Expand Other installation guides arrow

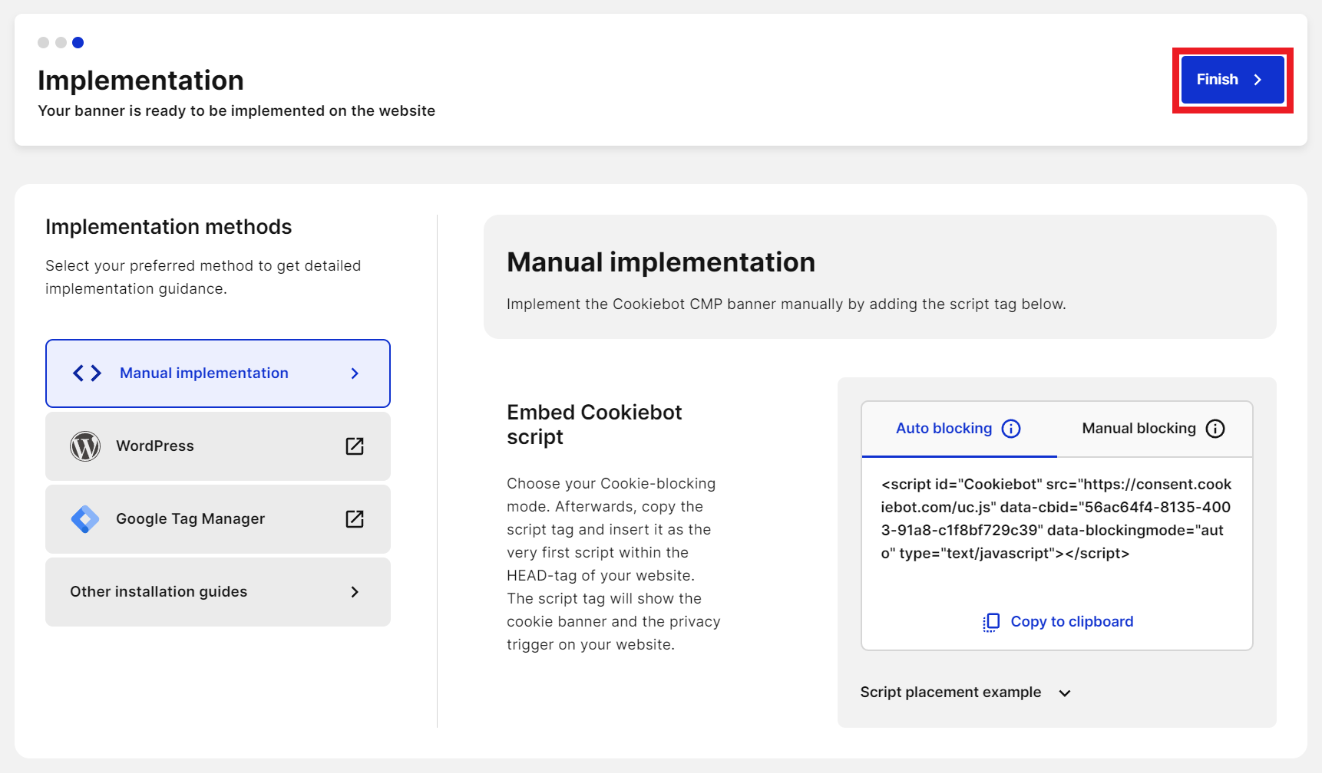click(x=355, y=592)
